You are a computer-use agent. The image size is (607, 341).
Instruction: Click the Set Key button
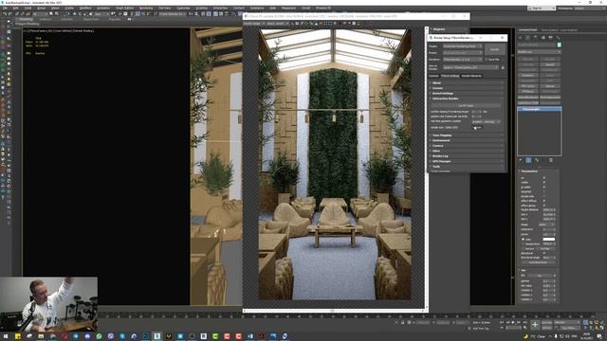point(546,328)
